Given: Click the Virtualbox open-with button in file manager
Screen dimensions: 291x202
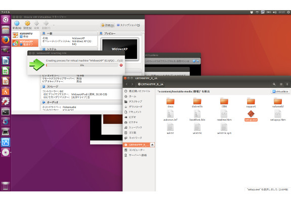Looking at the screenshot, I should (x=280, y=91).
